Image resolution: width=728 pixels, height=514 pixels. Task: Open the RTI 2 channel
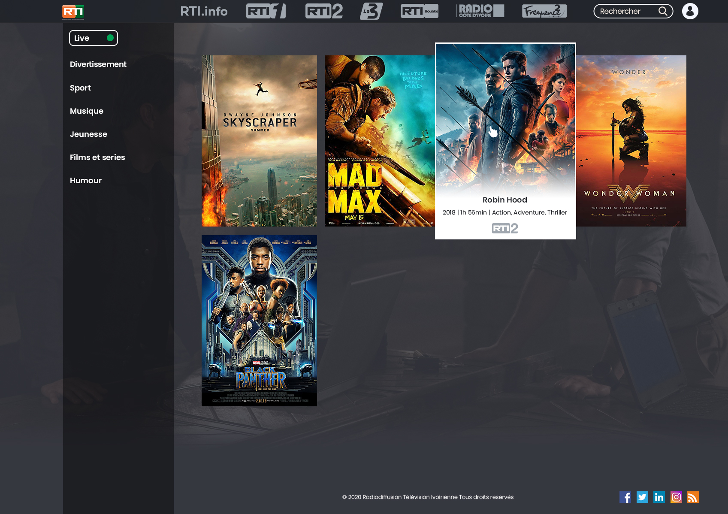324,11
